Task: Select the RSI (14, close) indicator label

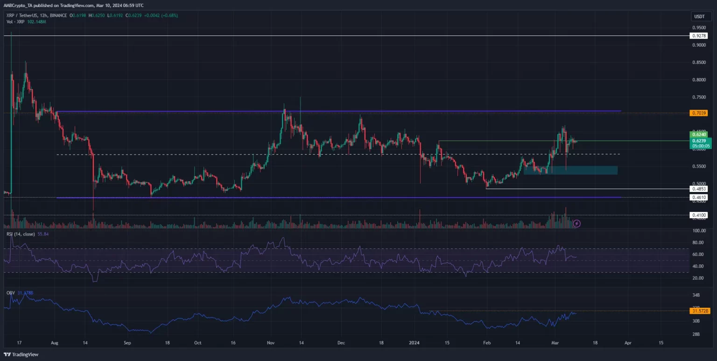Action: (19, 234)
